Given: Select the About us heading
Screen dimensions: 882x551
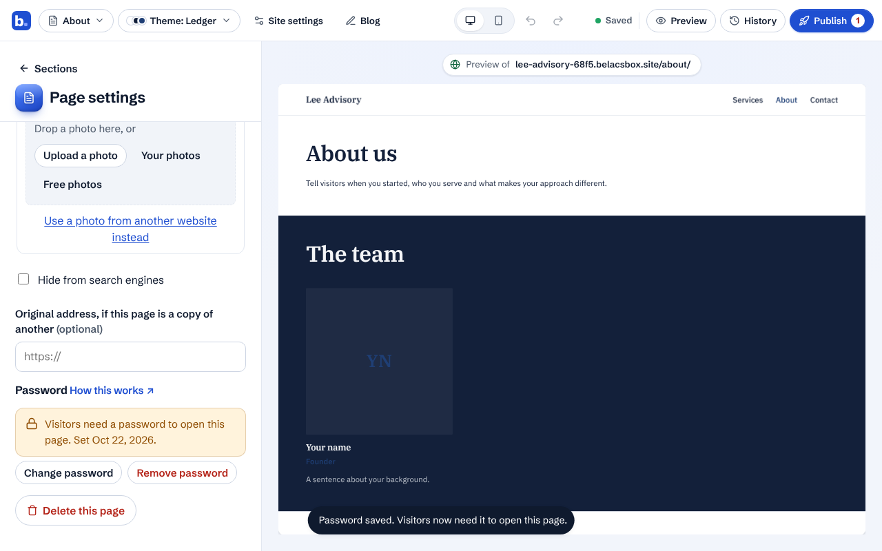Looking at the screenshot, I should (351, 154).
